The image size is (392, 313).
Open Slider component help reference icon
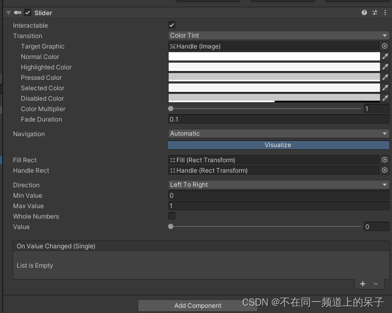pyautogui.click(x=364, y=13)
